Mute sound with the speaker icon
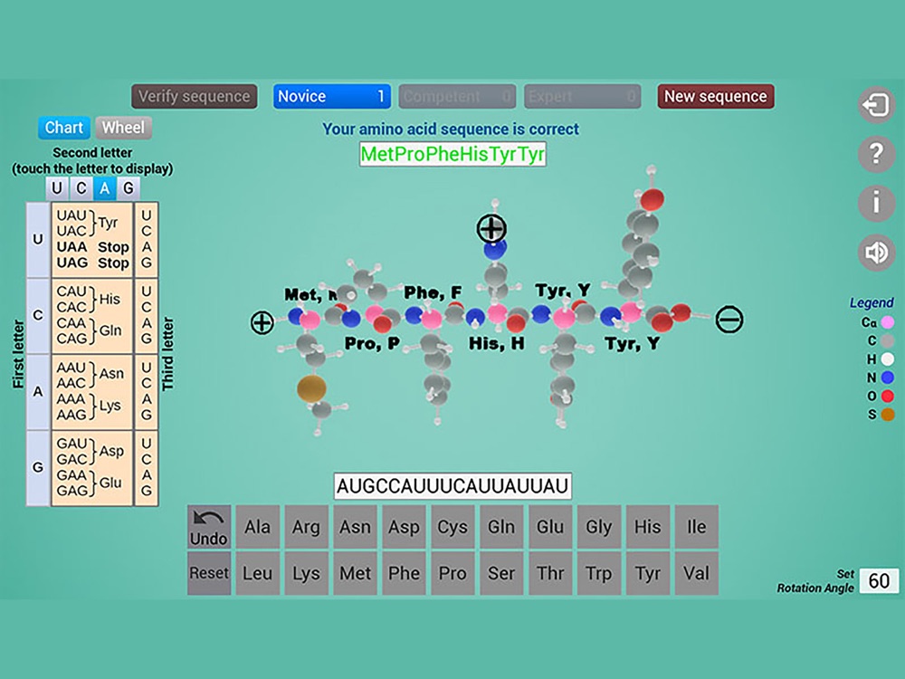 pos(876,253)
